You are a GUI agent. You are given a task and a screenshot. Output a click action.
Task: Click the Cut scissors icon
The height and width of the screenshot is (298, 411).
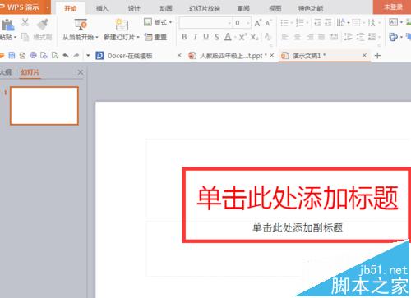point(25,22)
